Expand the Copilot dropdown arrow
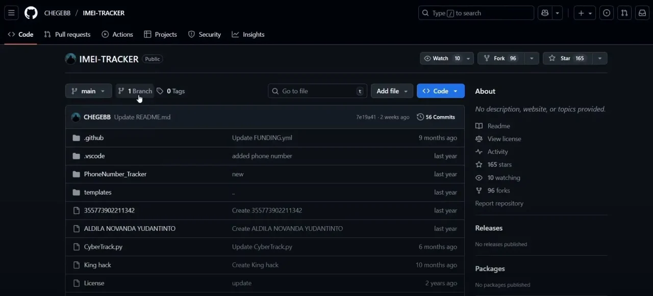Viewport: 653px width, 296px height. click(558, 13)
